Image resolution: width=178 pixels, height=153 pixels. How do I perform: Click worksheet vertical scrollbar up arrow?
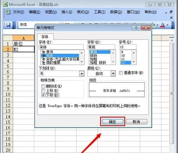point(172,40)
